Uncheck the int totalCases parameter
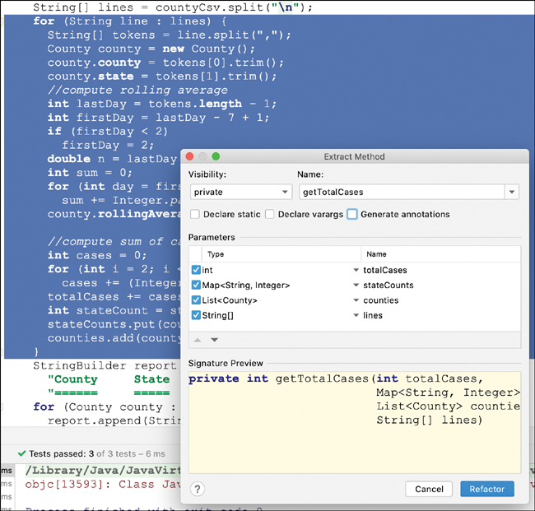 (x=196, y=270)
